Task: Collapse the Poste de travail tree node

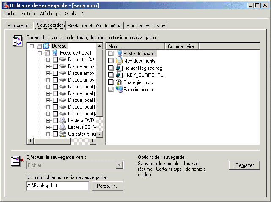Action: 40,53
